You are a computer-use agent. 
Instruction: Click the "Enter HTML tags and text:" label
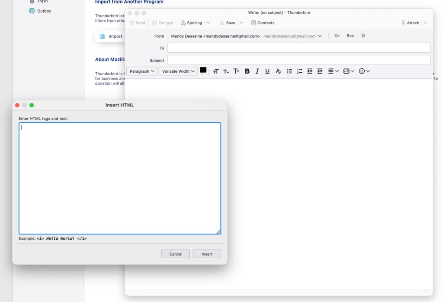point(43,119)
